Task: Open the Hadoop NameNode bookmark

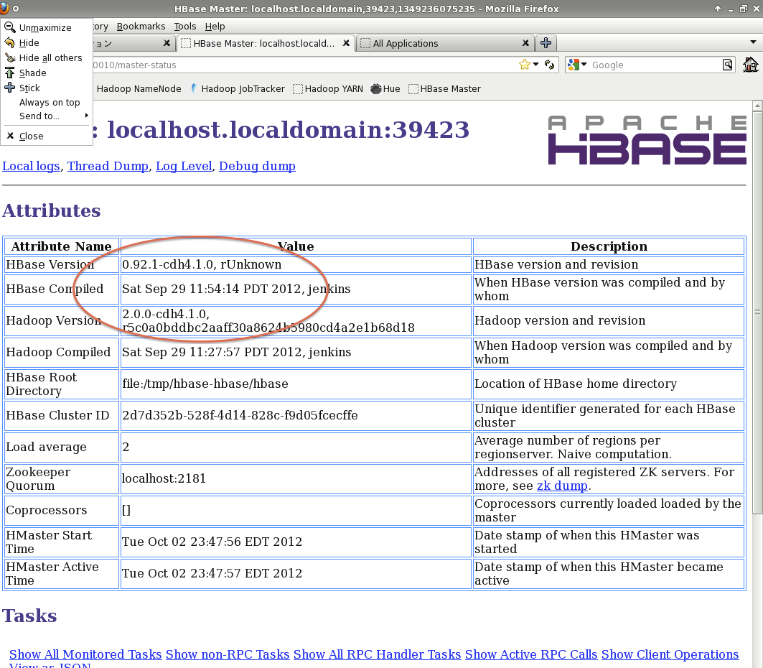Action: (139, 88)
